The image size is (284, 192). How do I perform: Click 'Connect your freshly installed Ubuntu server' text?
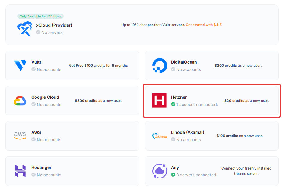[246, 171]
